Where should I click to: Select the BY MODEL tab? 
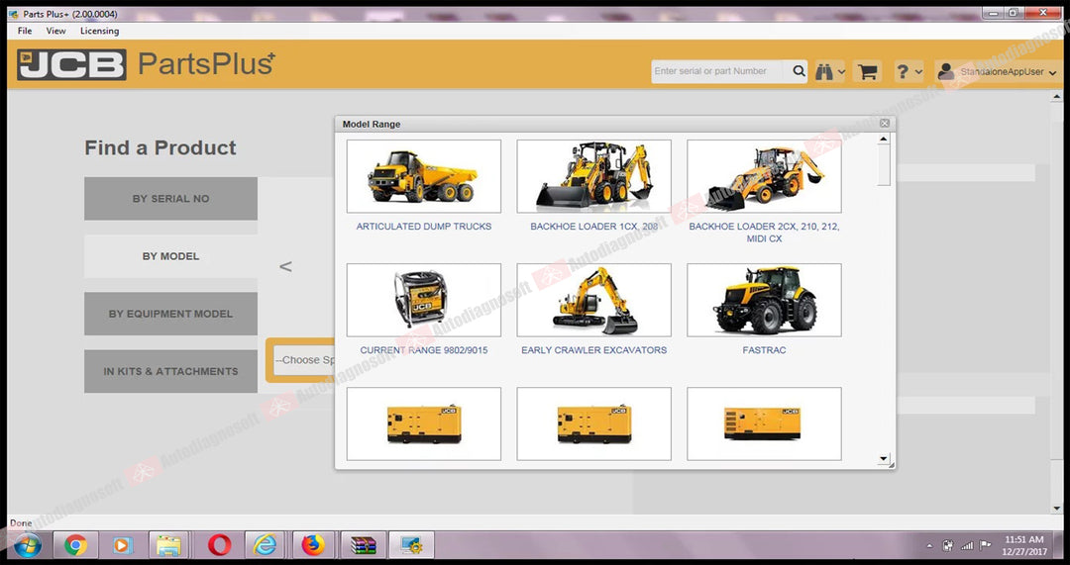coord(170,256)
